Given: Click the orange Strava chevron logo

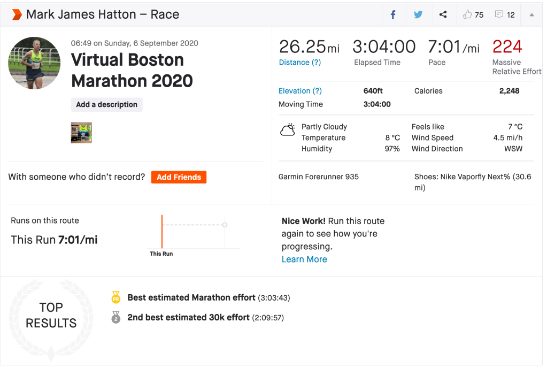Looking at the screenshot, I should click(x=17, y=14).
